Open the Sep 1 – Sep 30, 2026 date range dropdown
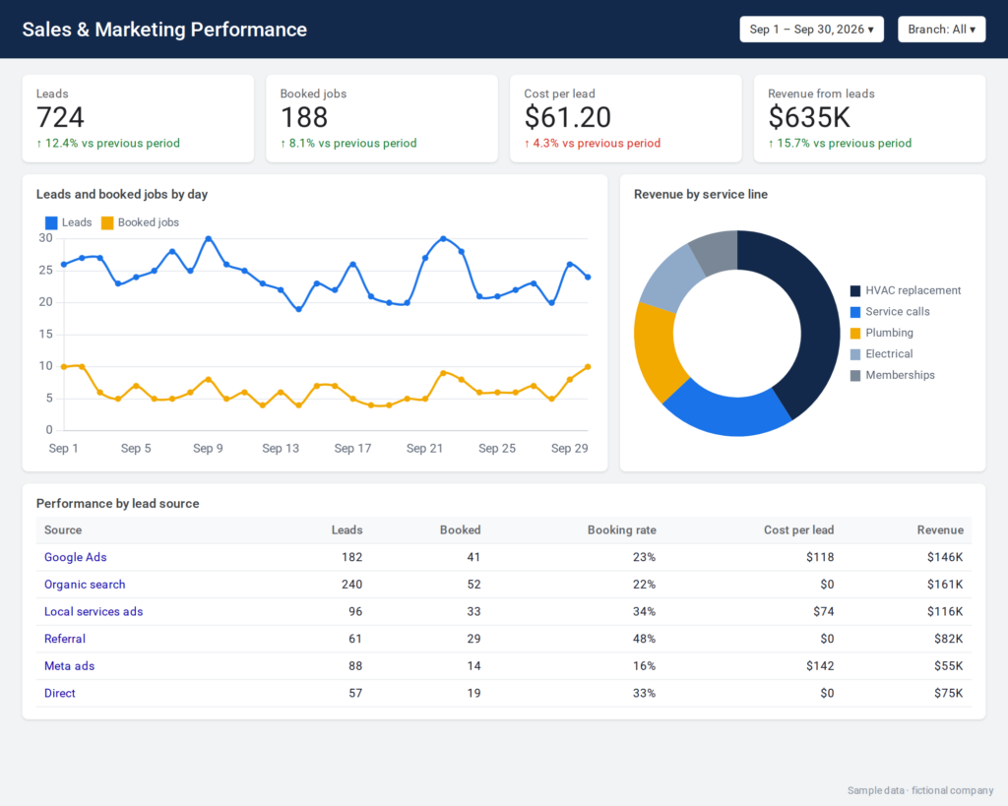Image resolution: width=1008 pixels, height=806 pixels. point(811,30)
